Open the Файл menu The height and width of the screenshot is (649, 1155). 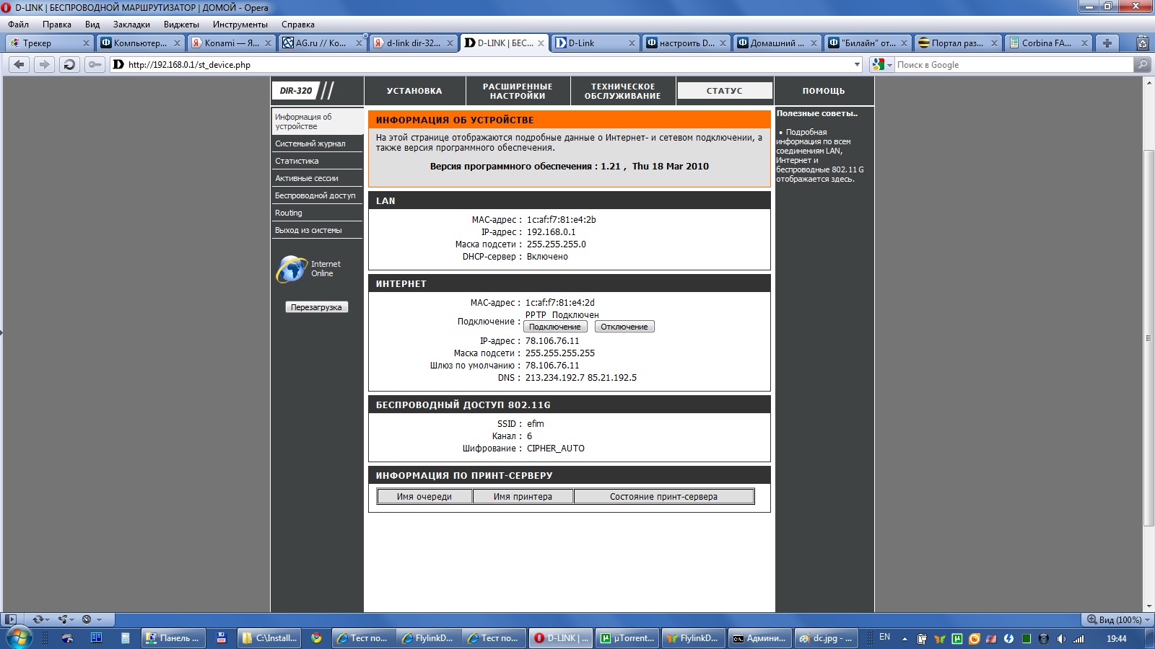tap(19, 25)
